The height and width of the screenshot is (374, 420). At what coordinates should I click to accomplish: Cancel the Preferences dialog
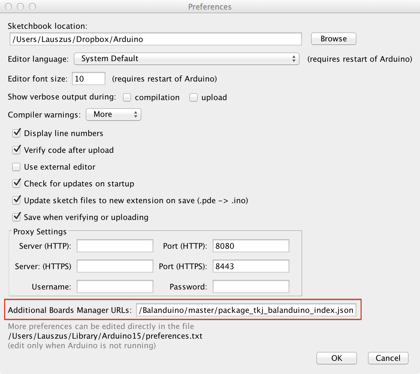coord(388,358)
